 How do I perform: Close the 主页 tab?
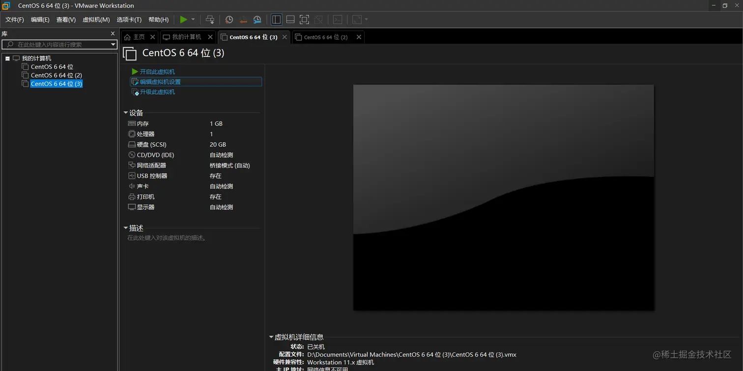click(152, 37)
